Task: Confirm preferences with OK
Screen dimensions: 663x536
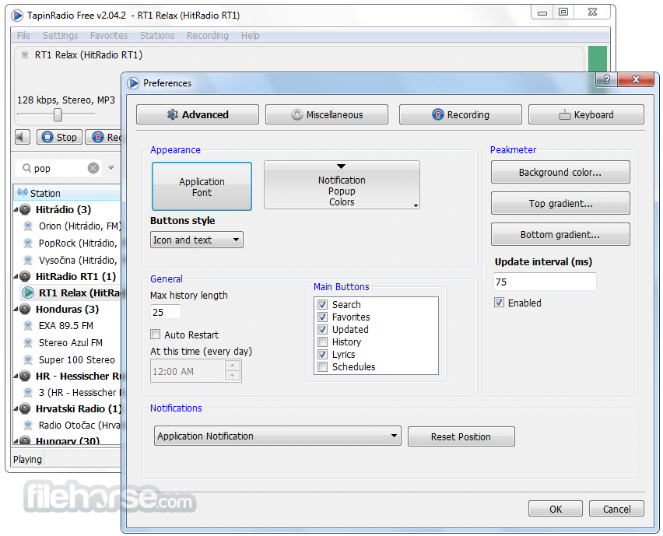Action: (x=556, y=509)
